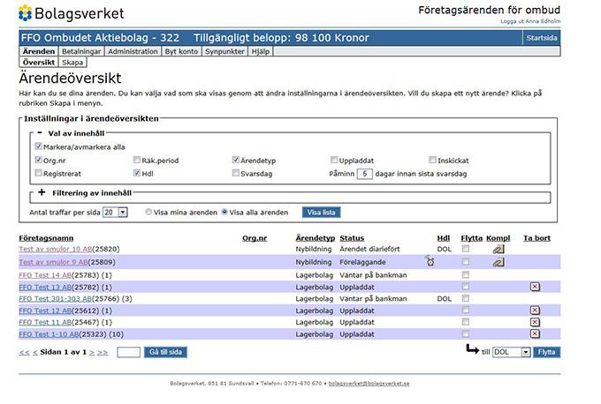Uncheck the Hdl checkbox
Screen dimensions: 601x404
137,173
